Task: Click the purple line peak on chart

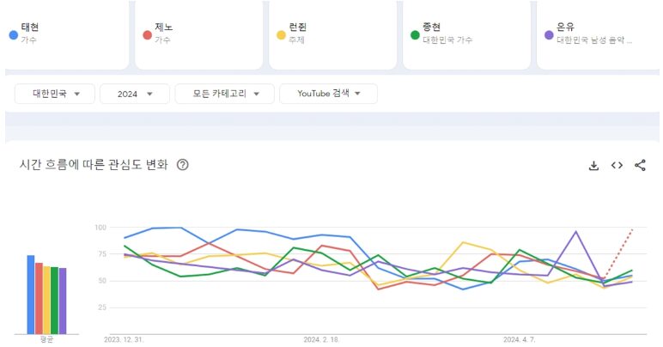Action: [575, 231]
